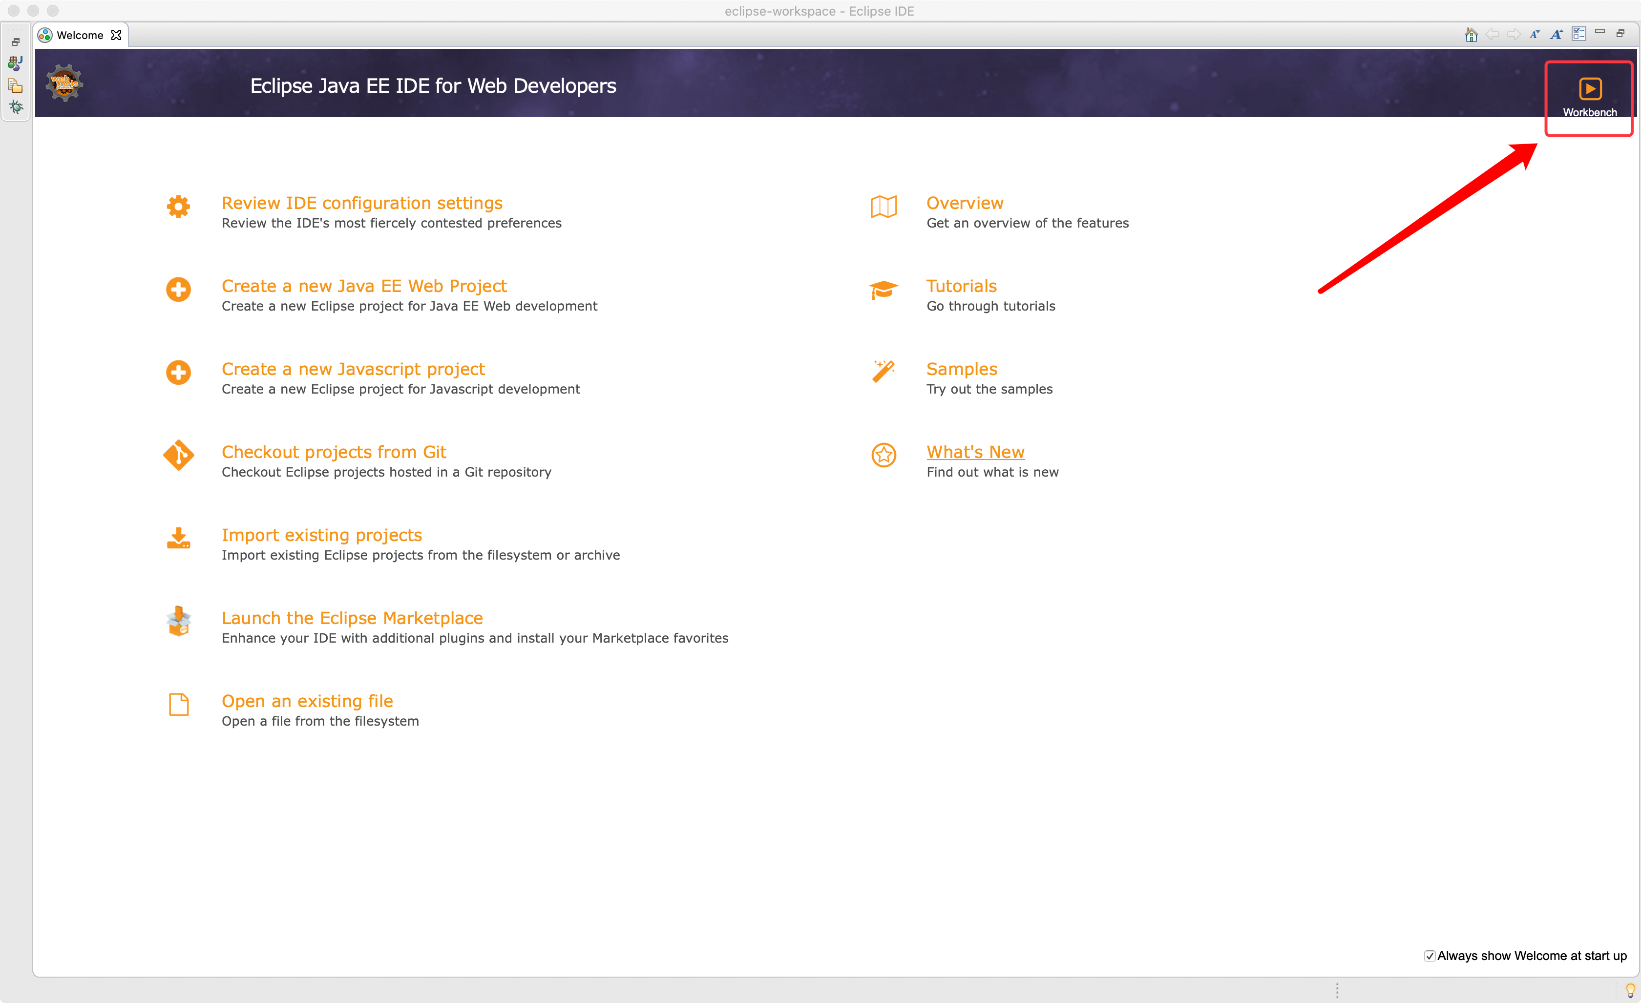1641x1003 pixels.
Task: Click gear icon beside Review IDE configuration
Action: 178,207
